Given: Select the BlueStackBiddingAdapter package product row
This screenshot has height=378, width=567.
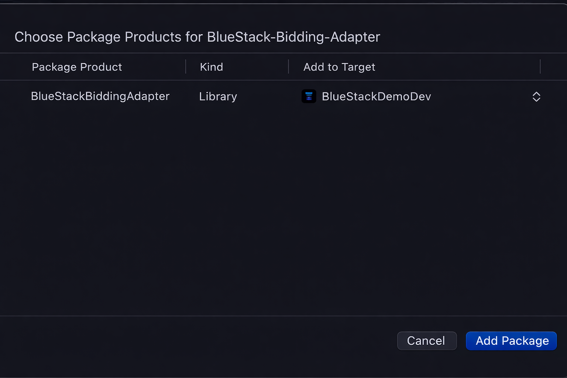Looking at the screenshot, I should tap(100, 96).
